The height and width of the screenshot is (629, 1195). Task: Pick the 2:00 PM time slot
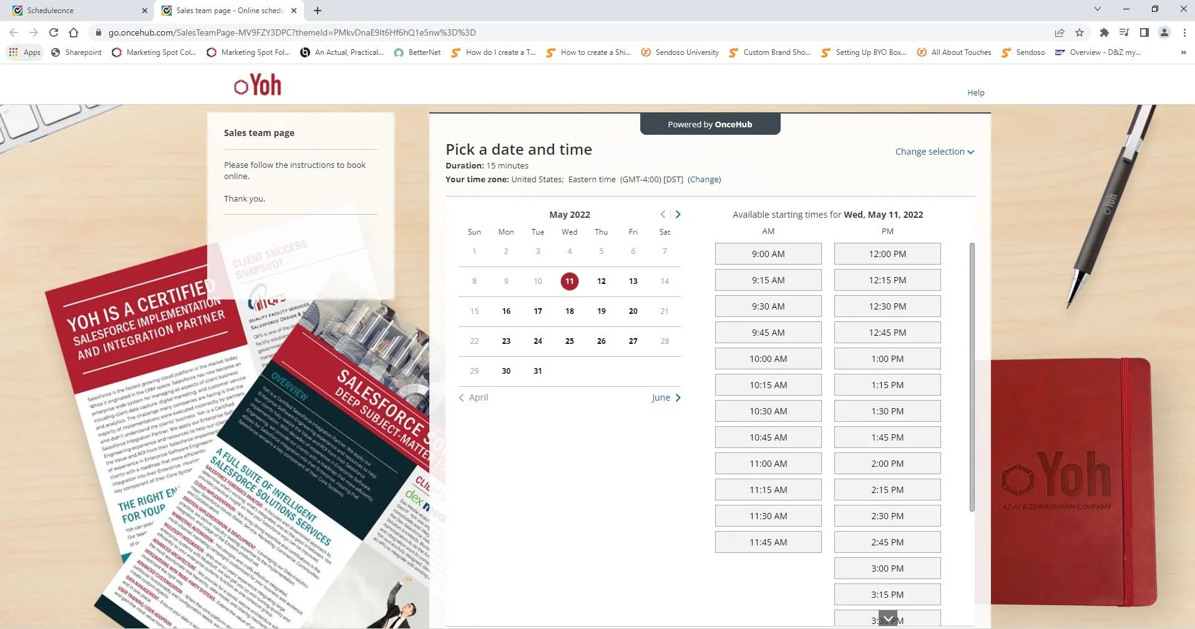(887, 464)
